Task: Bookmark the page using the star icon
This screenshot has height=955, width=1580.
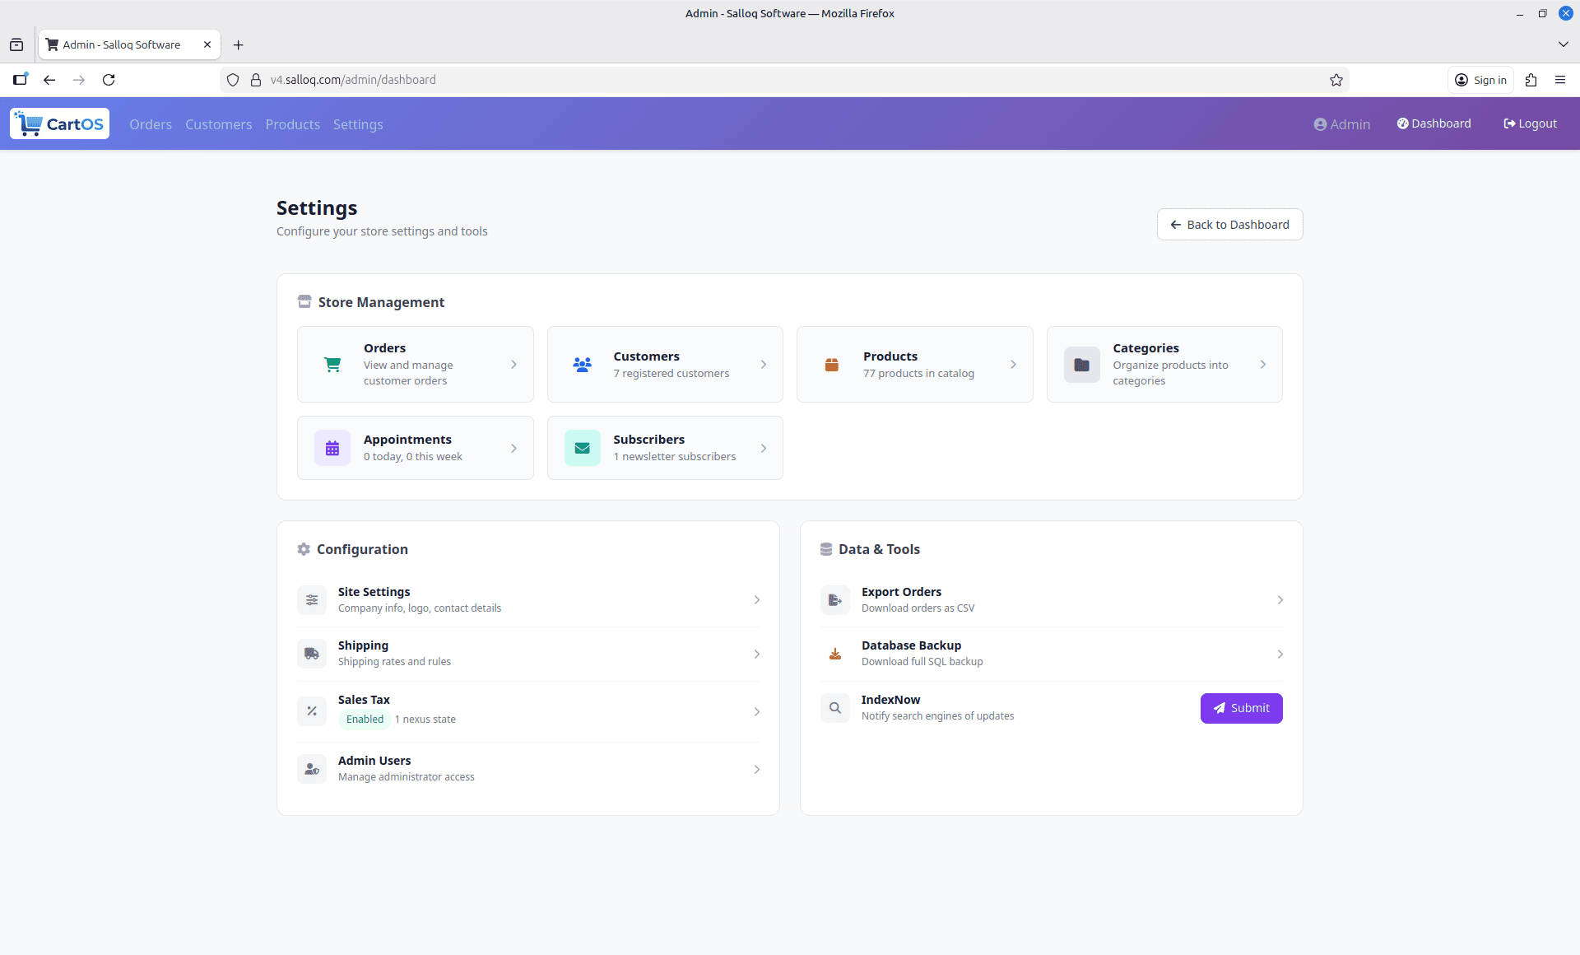Action: point(1336,80)
